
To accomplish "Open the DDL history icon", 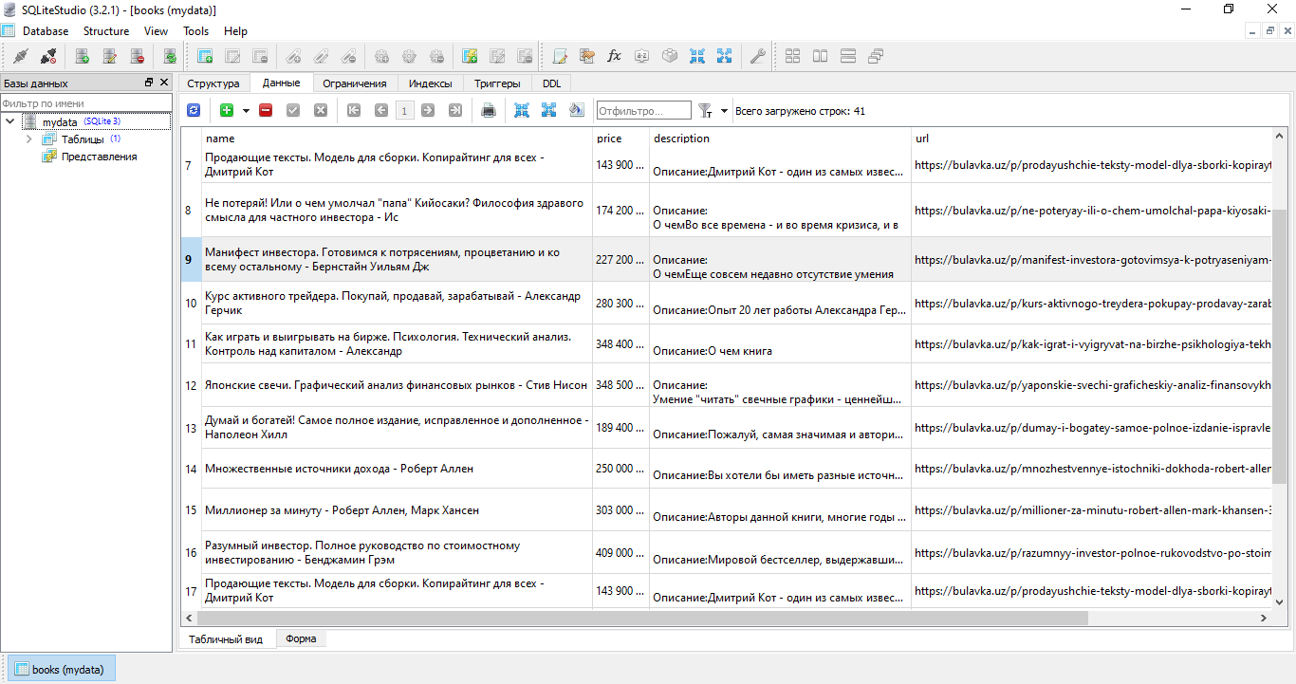I will tap(587, 56).
